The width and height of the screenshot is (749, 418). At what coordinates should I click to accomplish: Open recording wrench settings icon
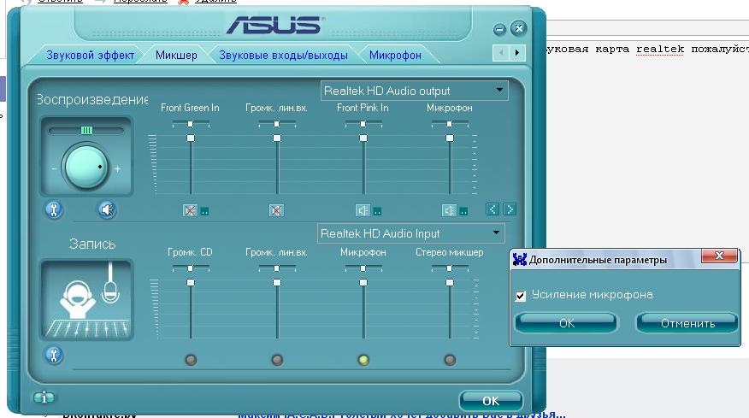click(54, 355)
